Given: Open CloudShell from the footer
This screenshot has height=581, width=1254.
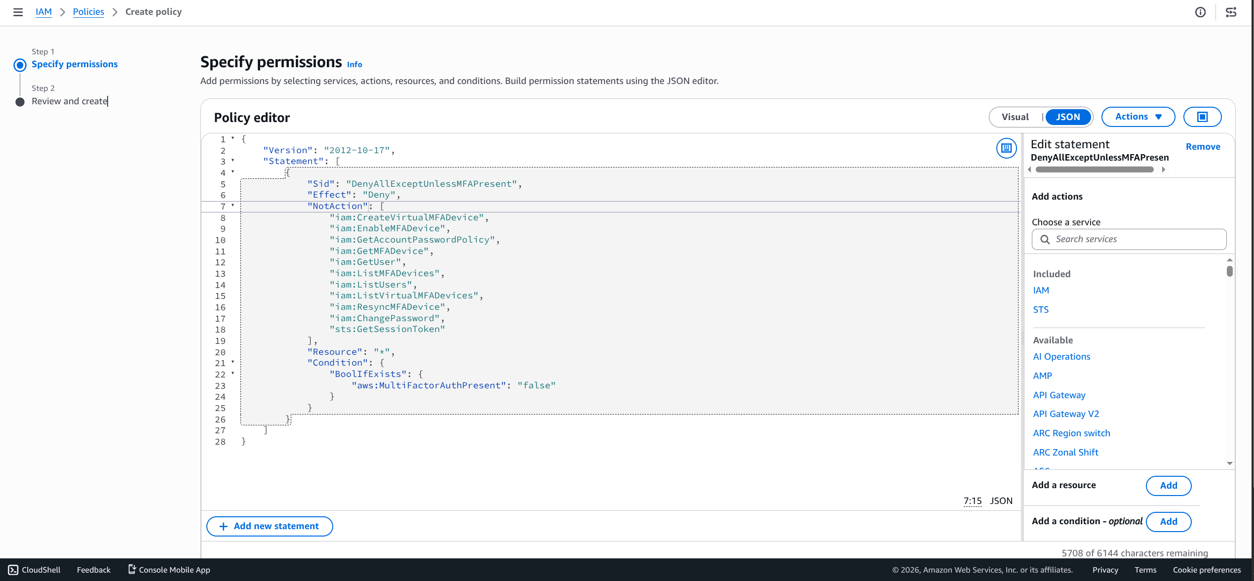Looking at the screenshot, I should (x=35, y=570).
